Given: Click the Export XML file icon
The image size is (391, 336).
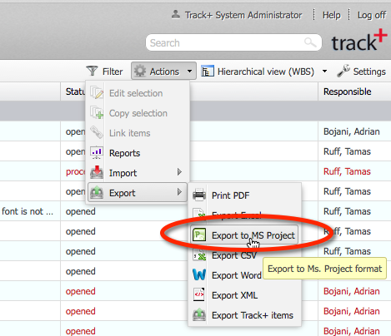Looking at the screenshot, I should (199, 294).
